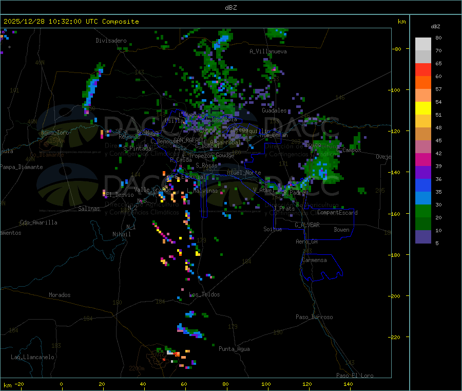Viewport: 462px width, 391px height.
Task: Click the Atuel_Norte map label
Action: tap(244, 173)
